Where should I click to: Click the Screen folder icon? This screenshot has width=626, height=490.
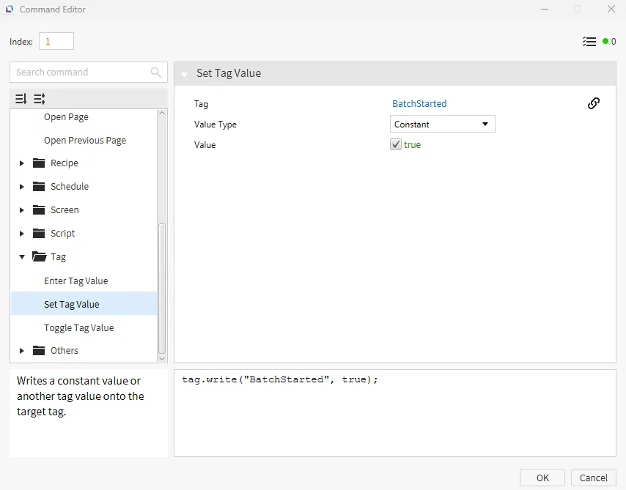pos(40,210)
